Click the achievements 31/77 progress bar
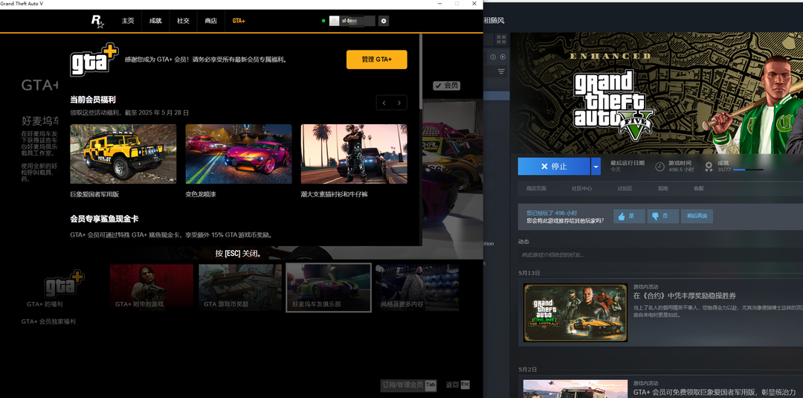The width and height of the screenshot is (803, 398). coord(748,170)
